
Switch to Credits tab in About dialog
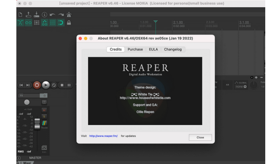(116, 49)
